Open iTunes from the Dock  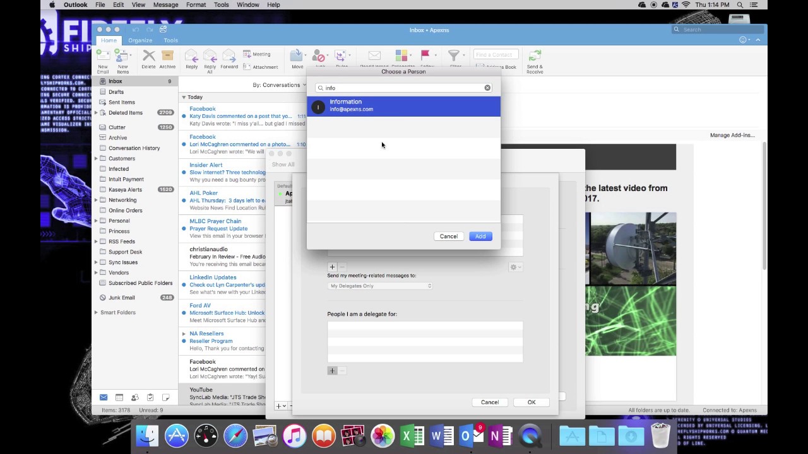294,436
